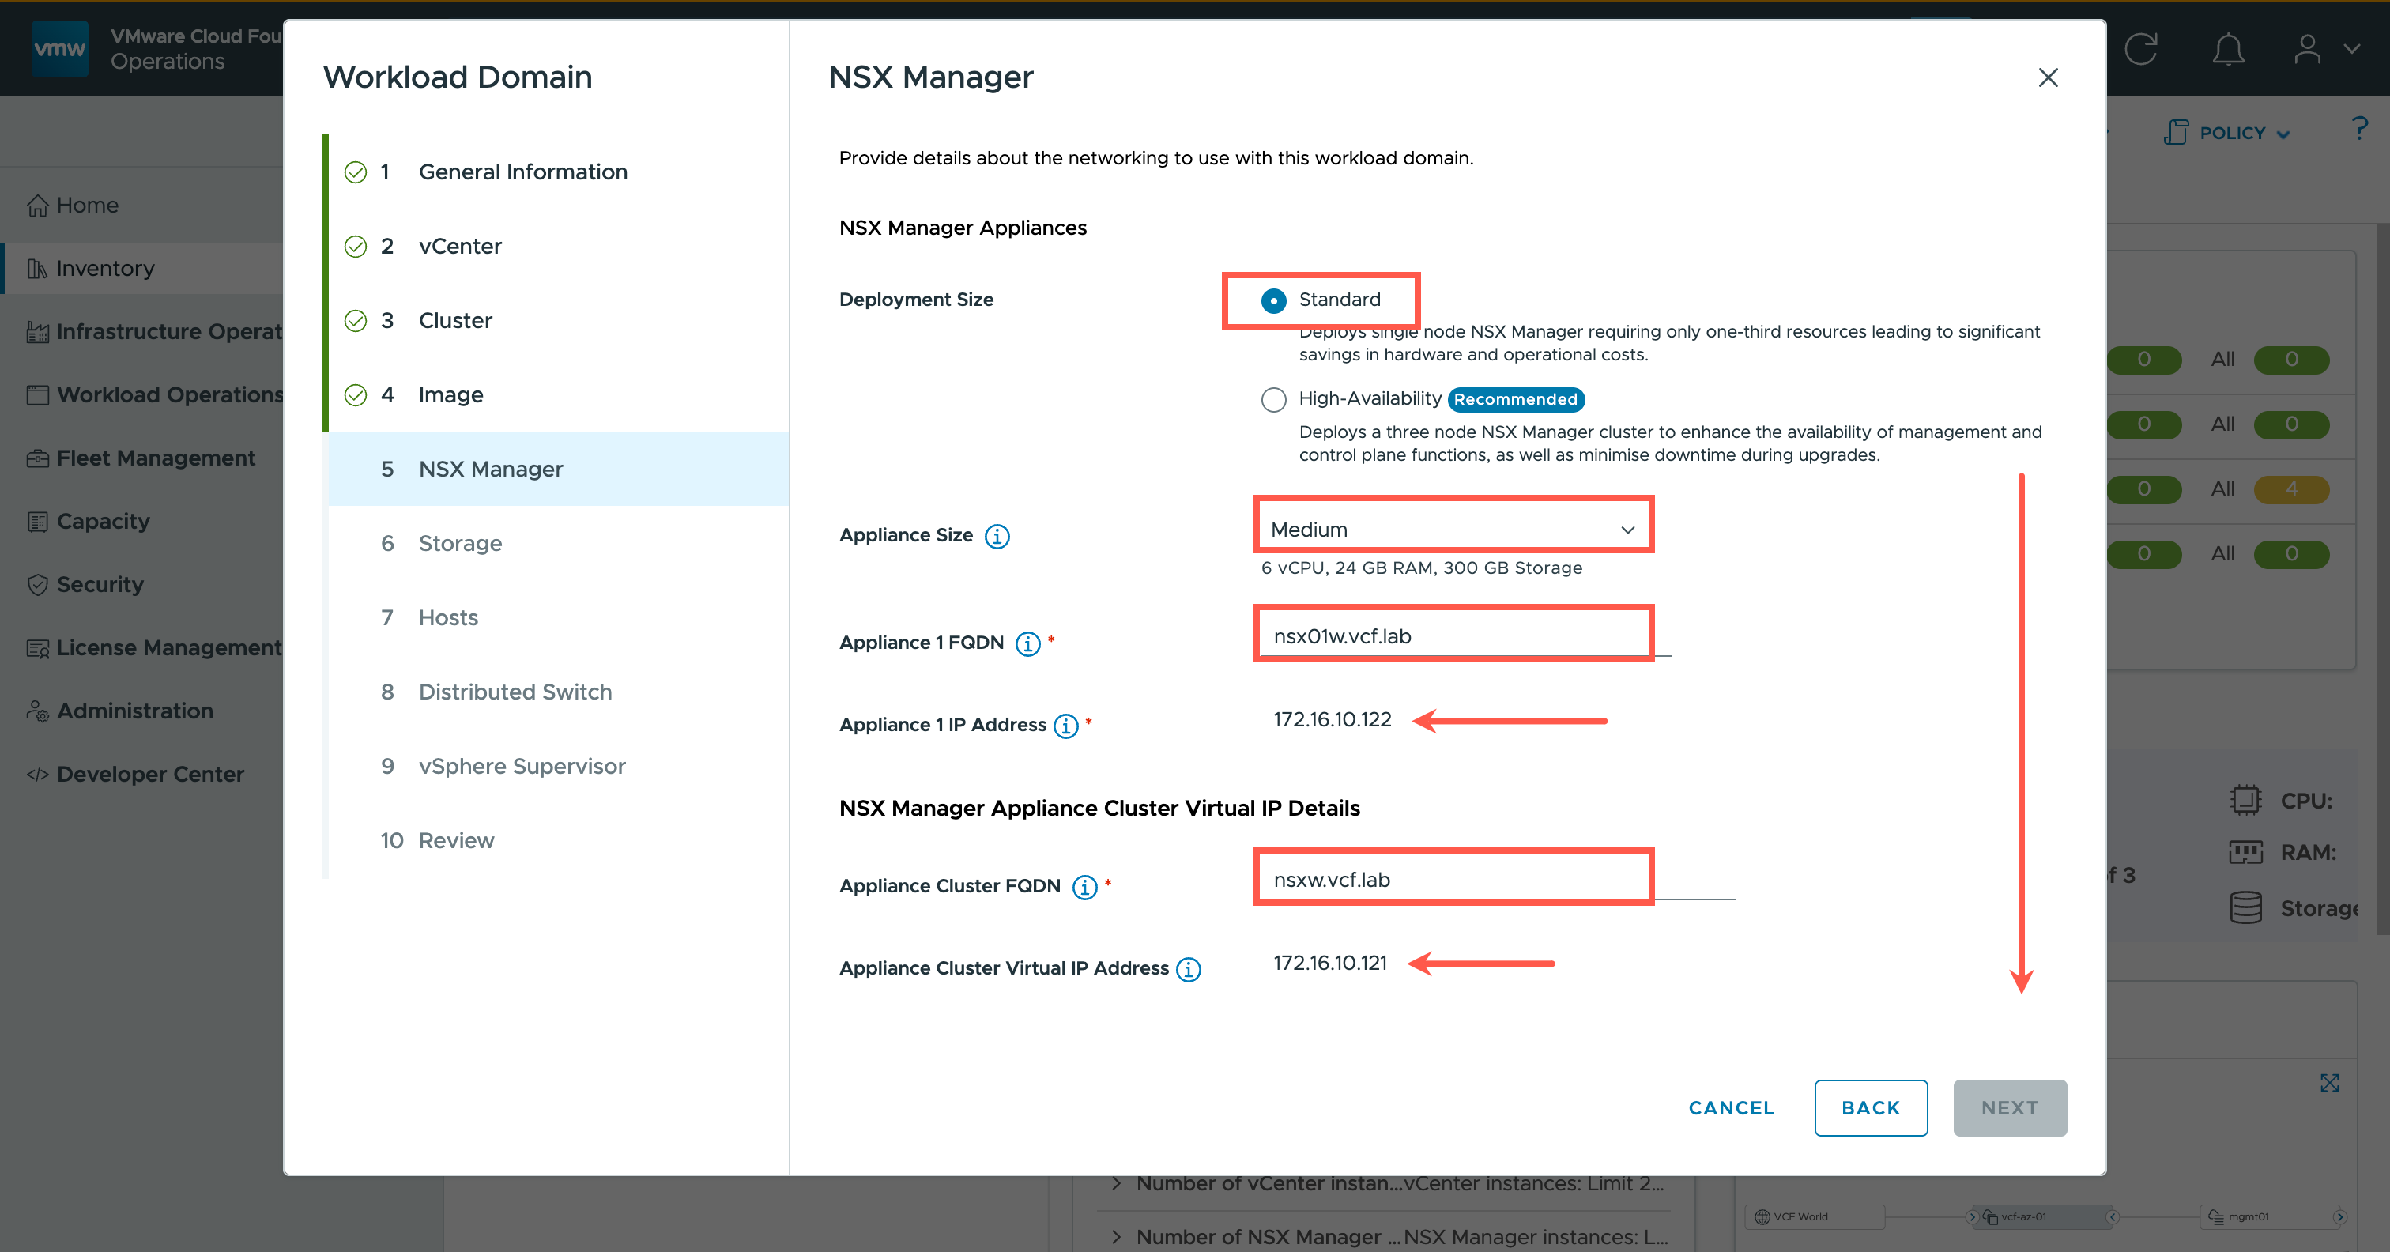Viewport: 2390px width, 1252px height.
Task: Click the Appliance Cluster FQDN input field
Action: click(1452, 880)
